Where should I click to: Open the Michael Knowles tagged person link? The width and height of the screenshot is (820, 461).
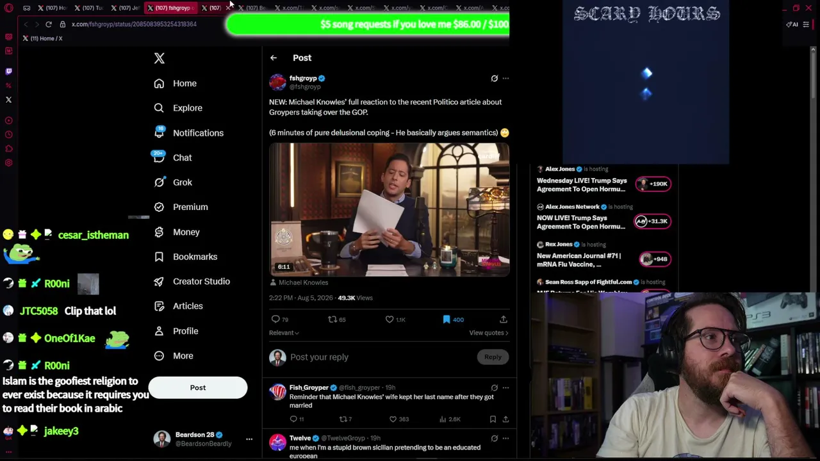304,282
